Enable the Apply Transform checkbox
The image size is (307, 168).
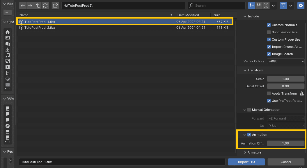[269, 93]
